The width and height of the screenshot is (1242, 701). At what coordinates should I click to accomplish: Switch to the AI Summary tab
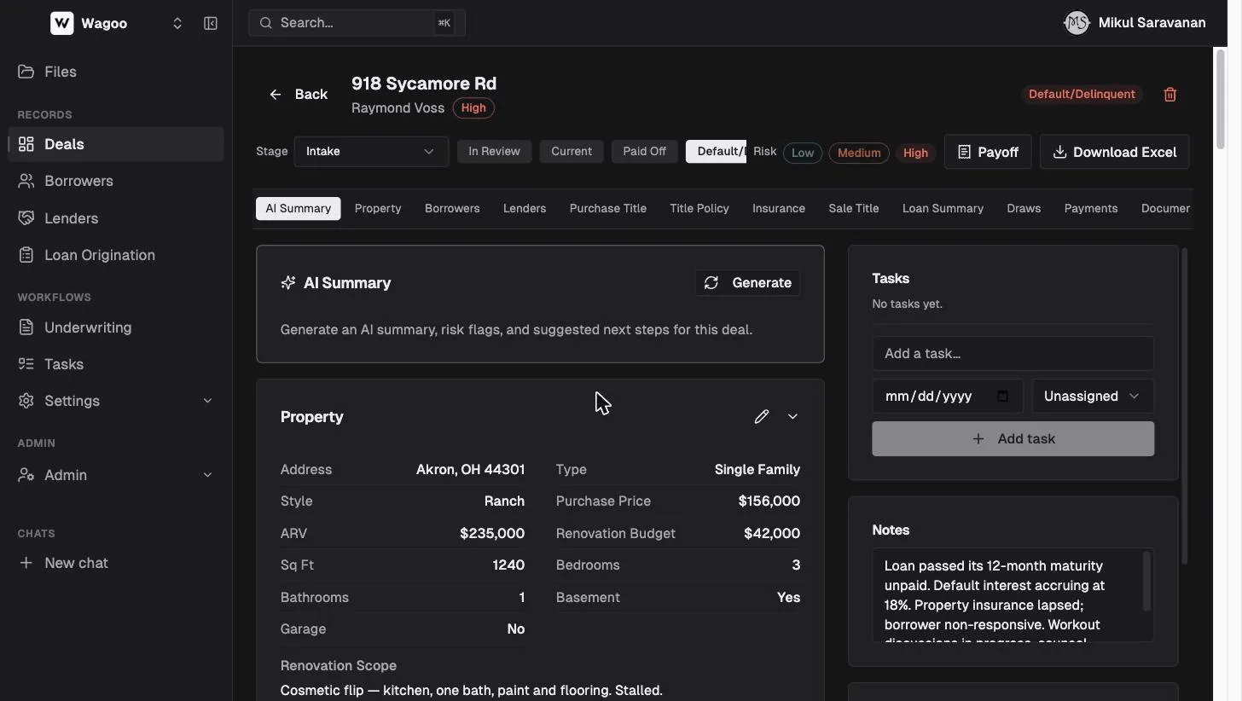pos(299,209)
